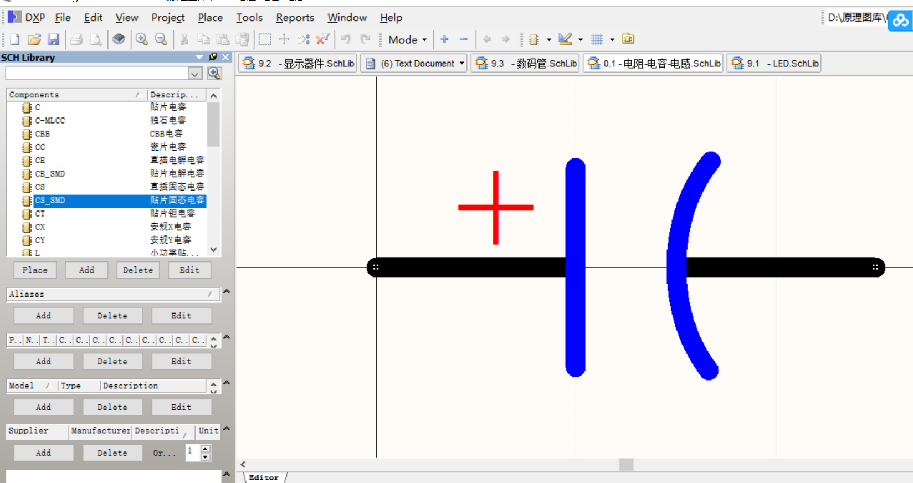
Task: Click the Paste icon
Action: point(223,39)
